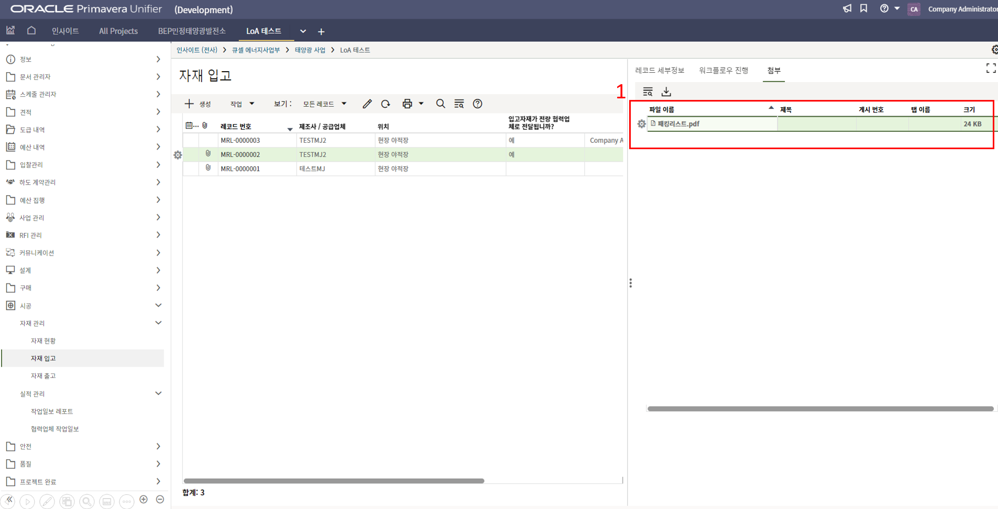Switch to 레코드 세부정보 tab
The width and height of the screenshot is (998, 509).
660,70
